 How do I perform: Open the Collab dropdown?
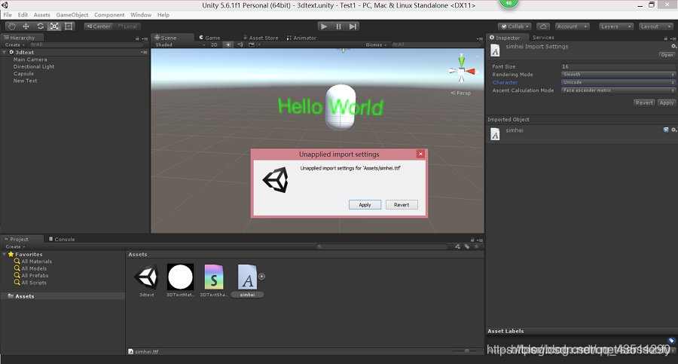(x=515, y=26)
